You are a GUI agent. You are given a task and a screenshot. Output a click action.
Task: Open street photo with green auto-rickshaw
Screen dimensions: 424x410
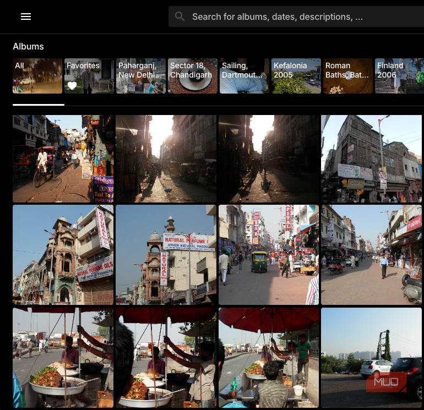point(269,255)
